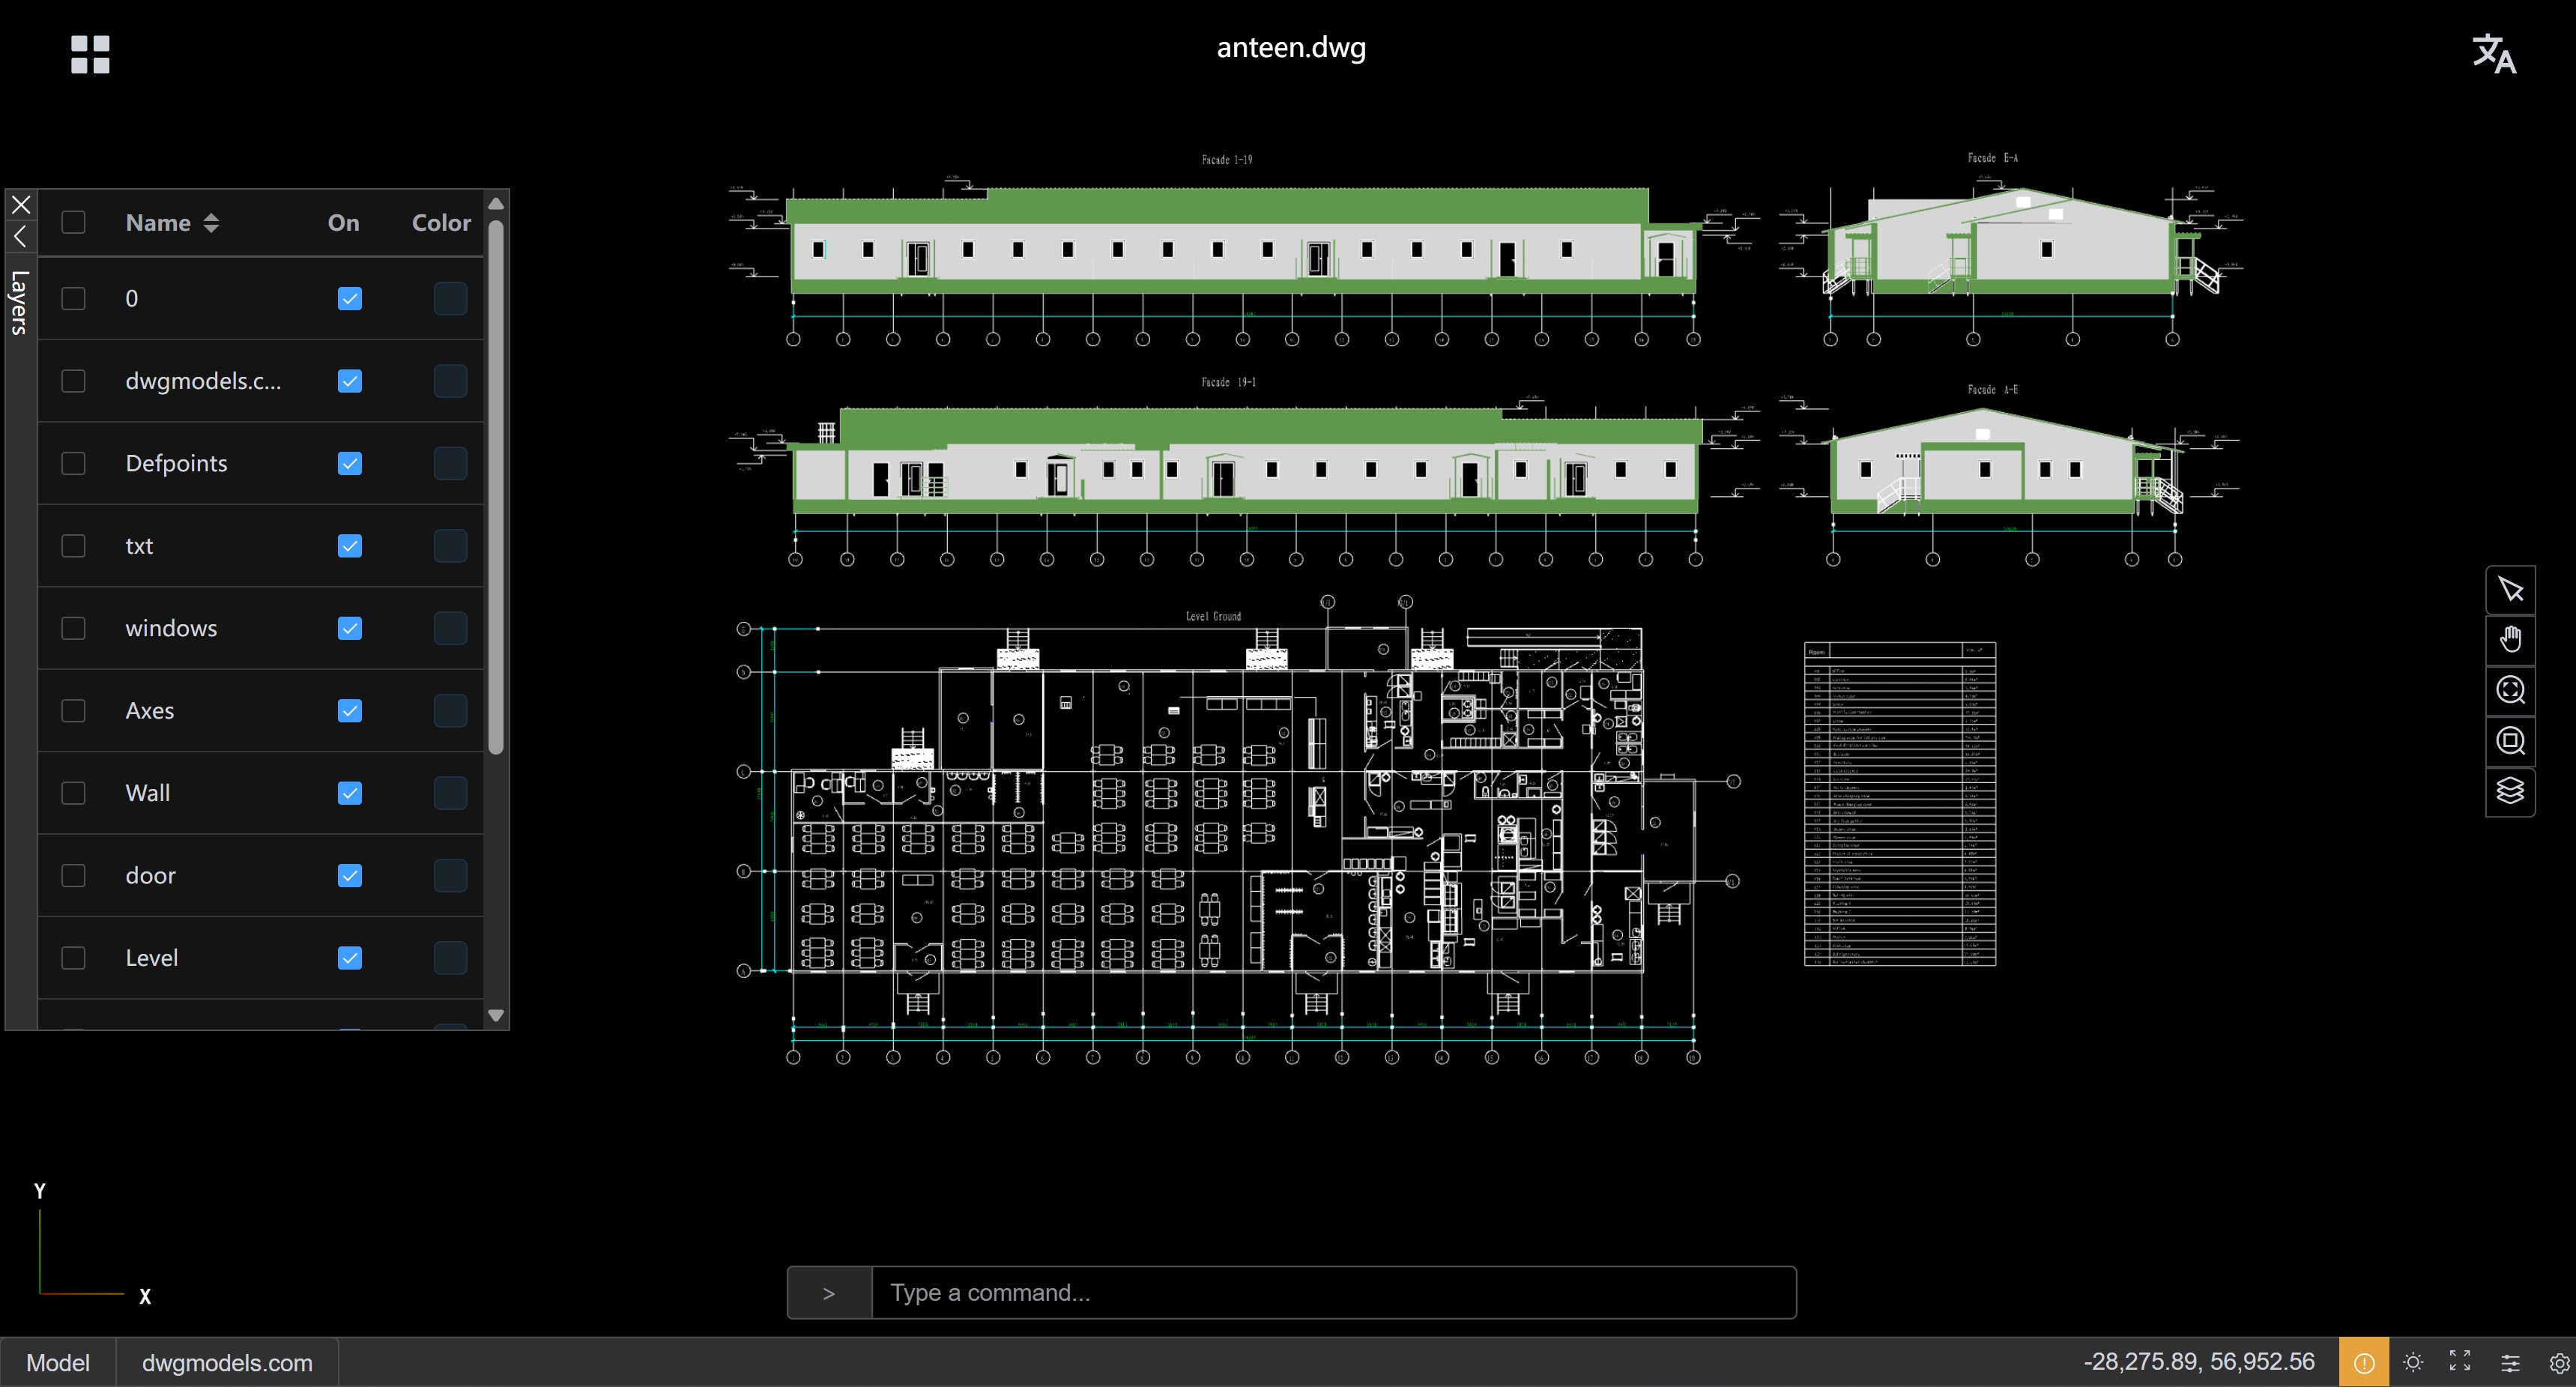This screenshot has height=1387, width=2576.
Task: Open drawing adjustment sliders in status bar
Action: click(x=2511, y=1362)
